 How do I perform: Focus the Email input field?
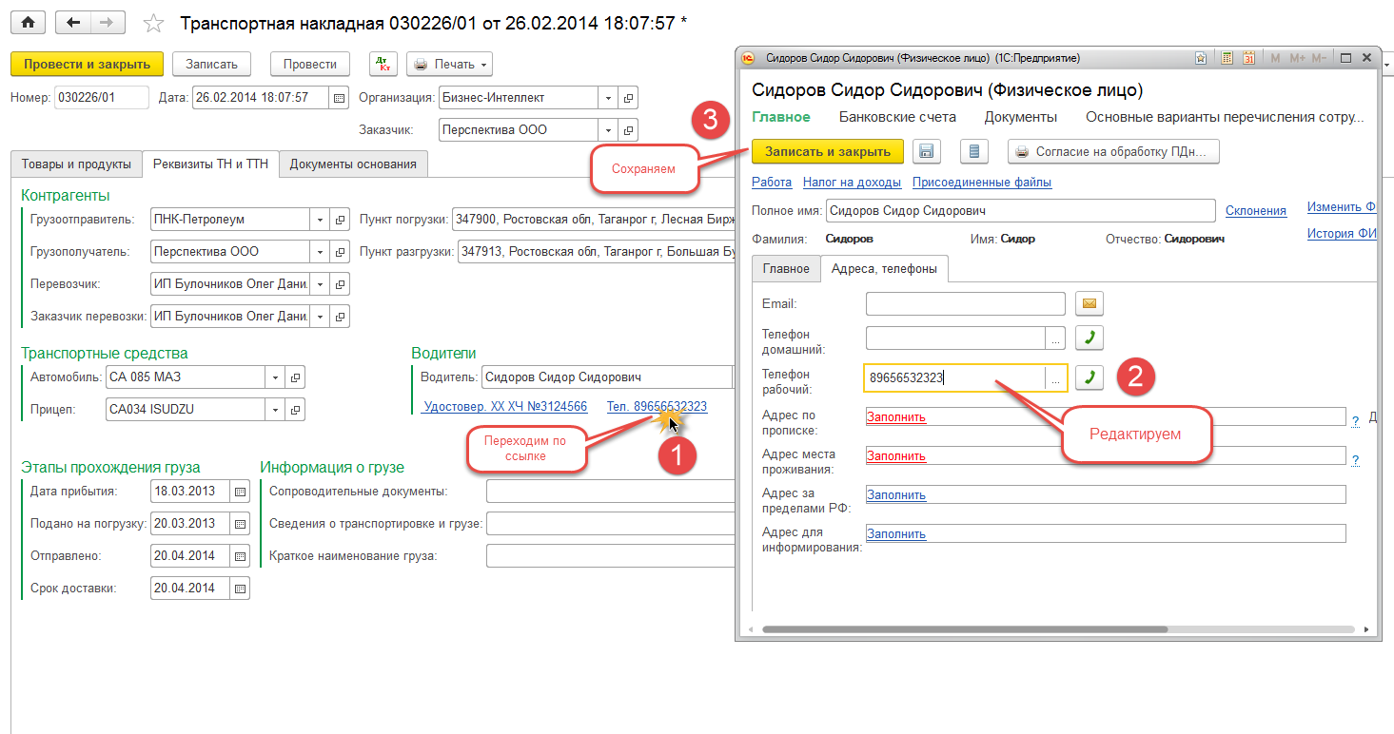point(966,304)
